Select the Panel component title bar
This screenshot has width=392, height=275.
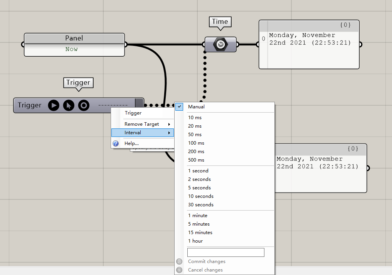point(74,38)
